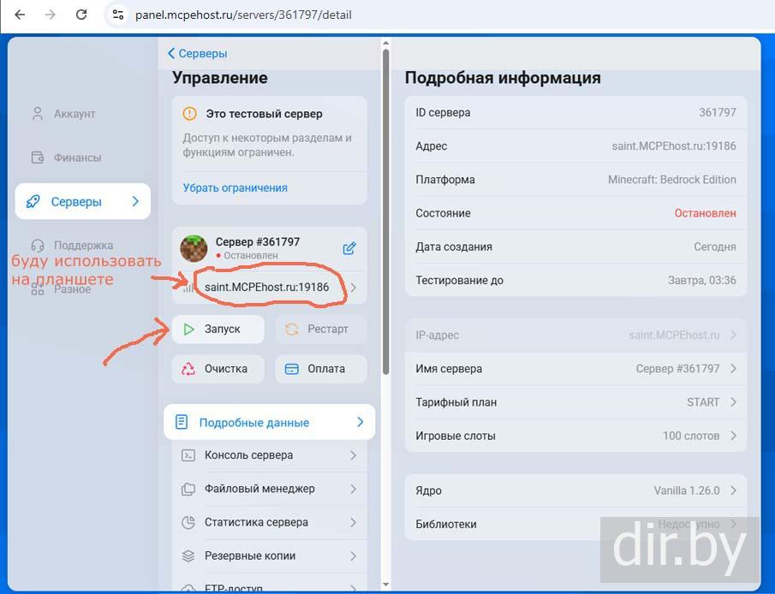Expand the Имя сервера row chevron
Image resolution: width=775 pixels, height=594 pixels.
(x=734, y=368)
